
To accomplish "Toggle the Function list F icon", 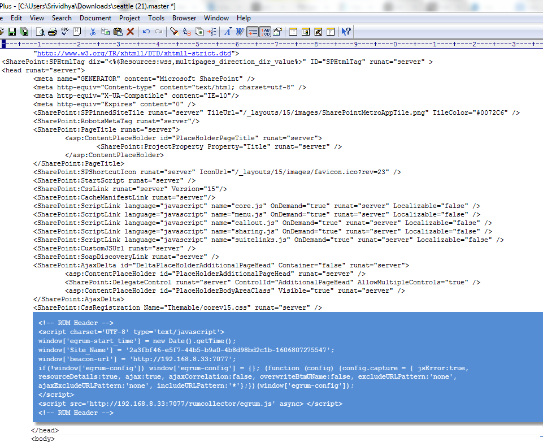I will pos(331,32).
